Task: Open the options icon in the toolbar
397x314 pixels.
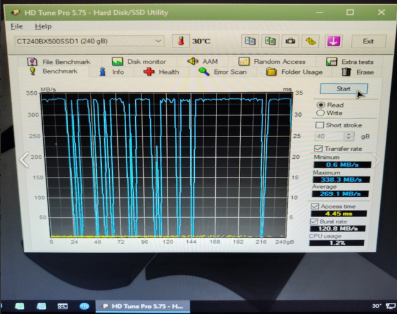Action: click(310, 41)
